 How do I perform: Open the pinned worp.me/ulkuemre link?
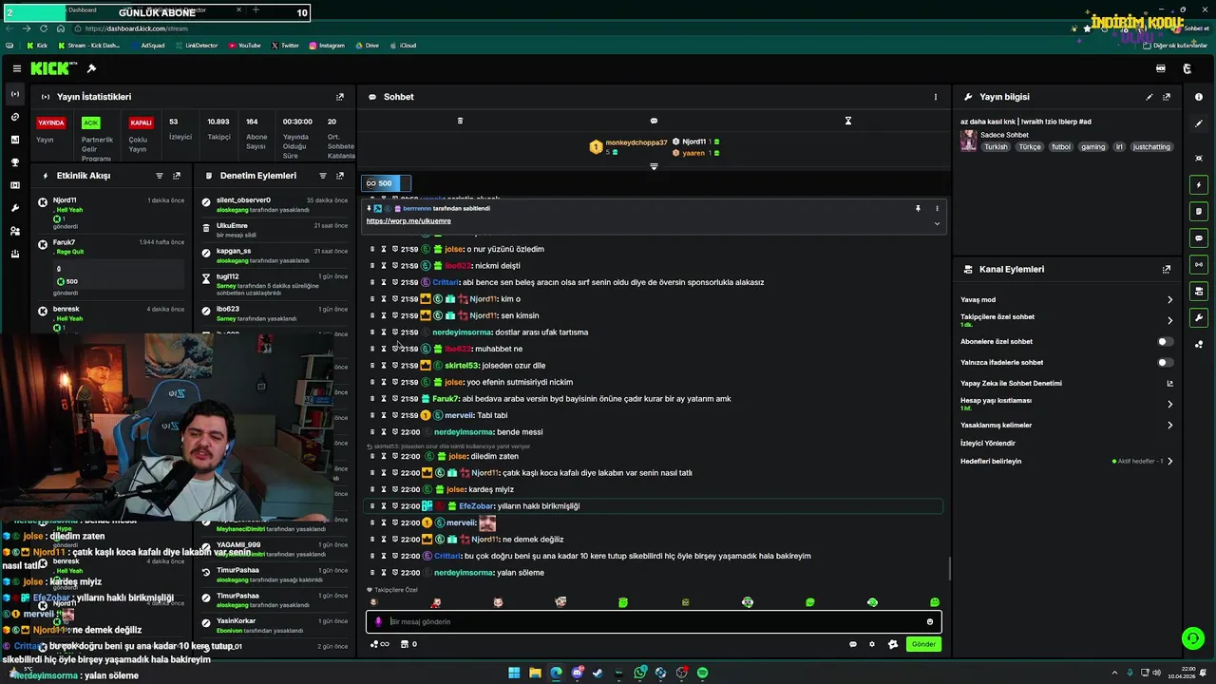point(408,220)
